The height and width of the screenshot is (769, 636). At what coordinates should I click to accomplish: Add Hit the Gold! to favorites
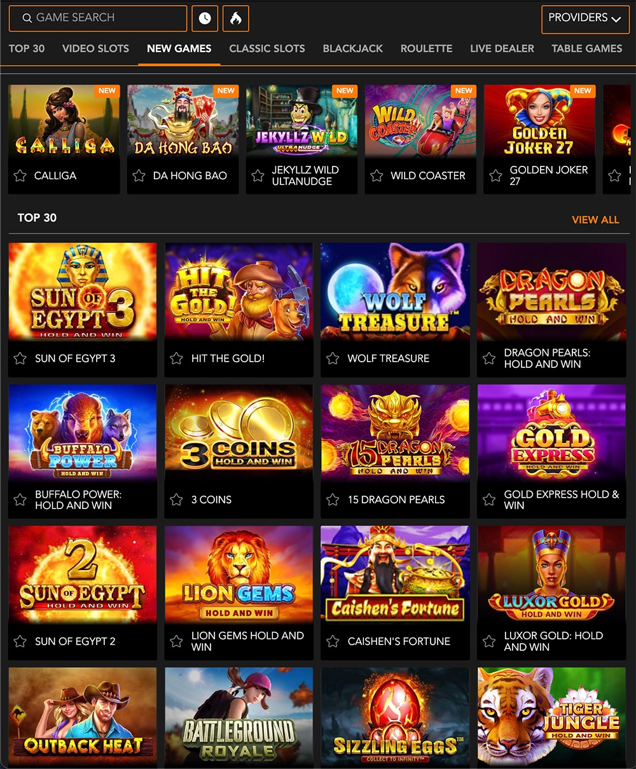(177, 358)
